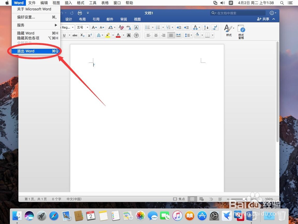298x224 pixels.
Task: Click the show paragraph marks icon
Action: click(215, 27)
